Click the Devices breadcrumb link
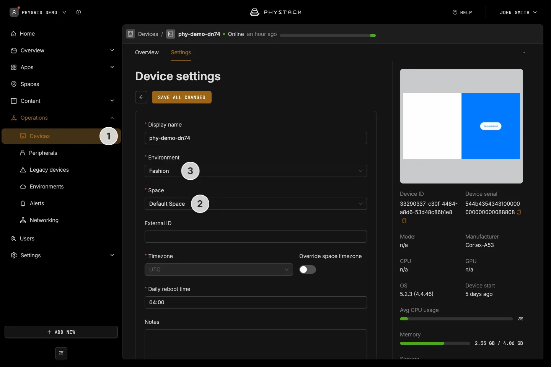551x367 pixels. [148, 34]
